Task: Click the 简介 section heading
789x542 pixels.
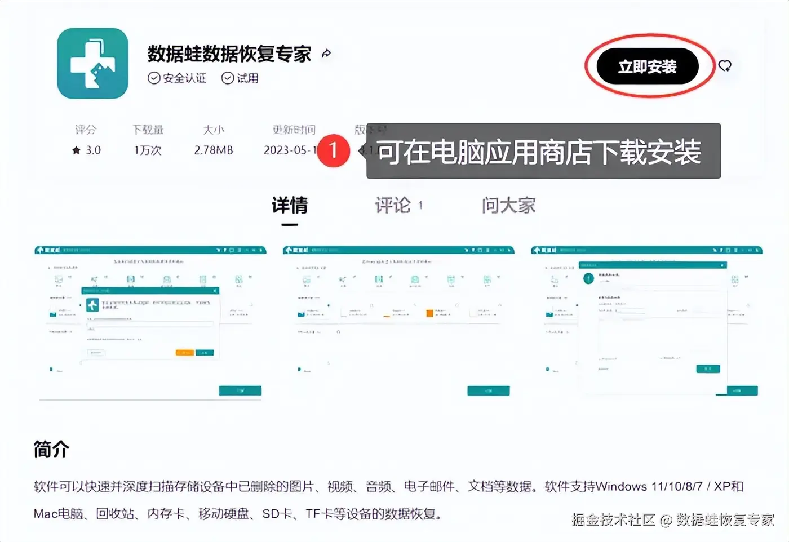Action: click(x=51, y=450)
